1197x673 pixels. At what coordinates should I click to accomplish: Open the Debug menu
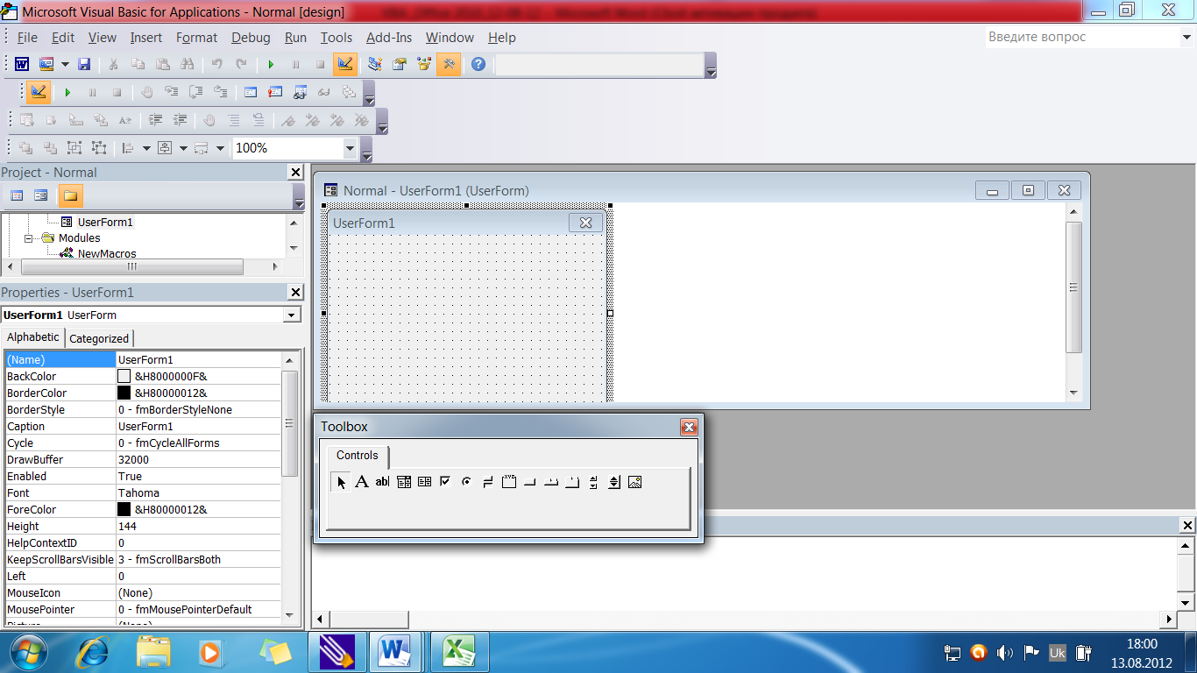(251, 38)
